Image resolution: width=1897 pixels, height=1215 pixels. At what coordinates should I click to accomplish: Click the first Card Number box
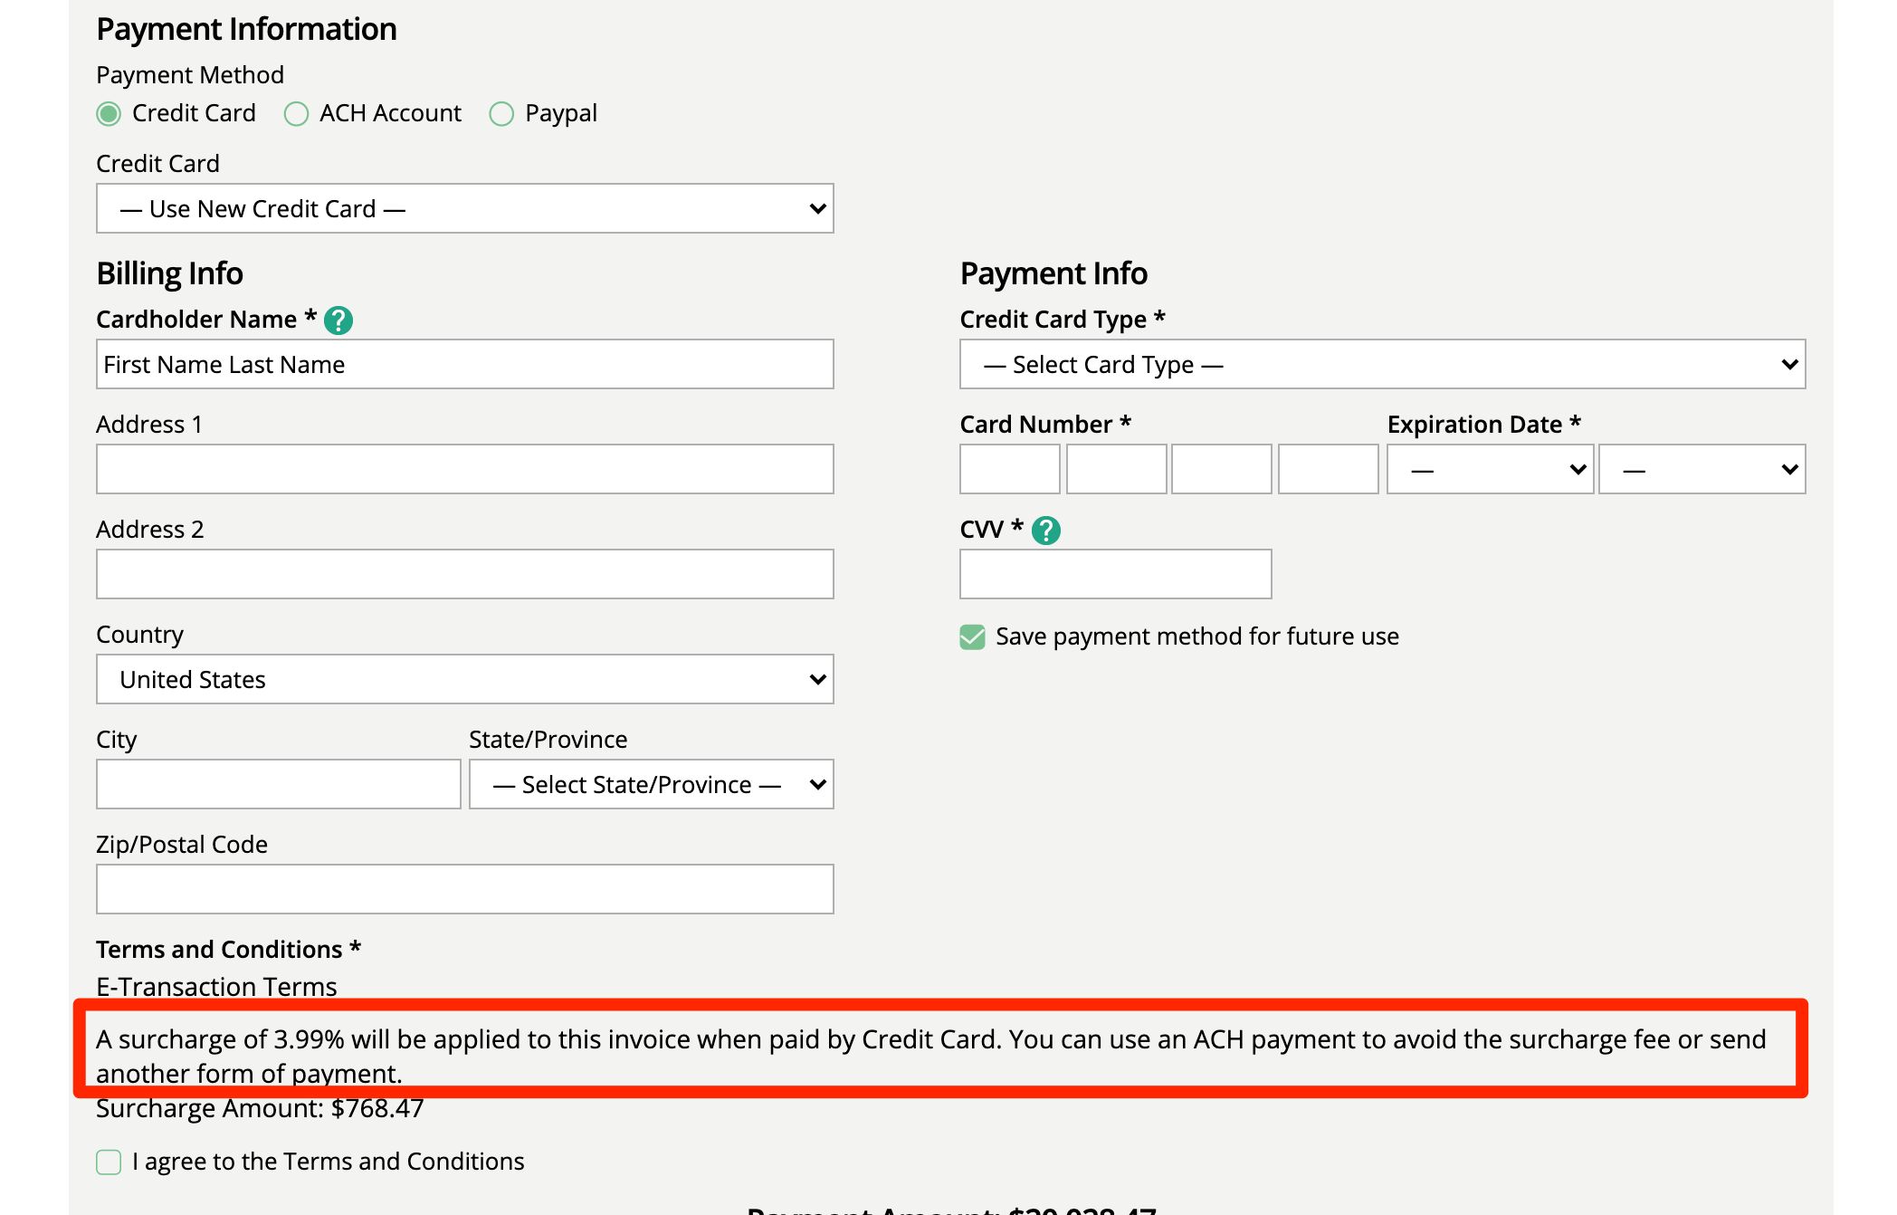point(1009,470)
